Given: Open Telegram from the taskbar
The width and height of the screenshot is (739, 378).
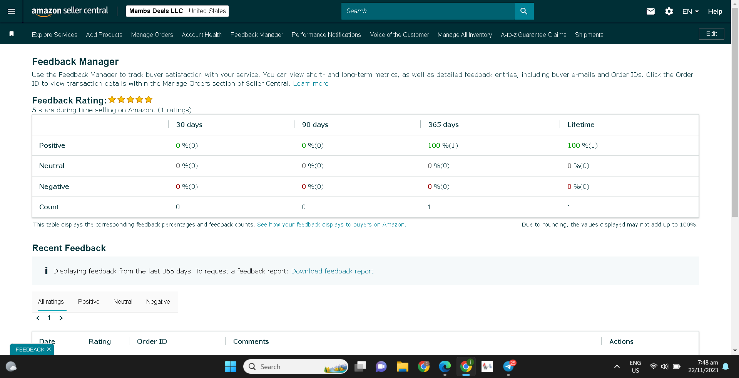Looking at the screenshot, I should pos(508,366).
